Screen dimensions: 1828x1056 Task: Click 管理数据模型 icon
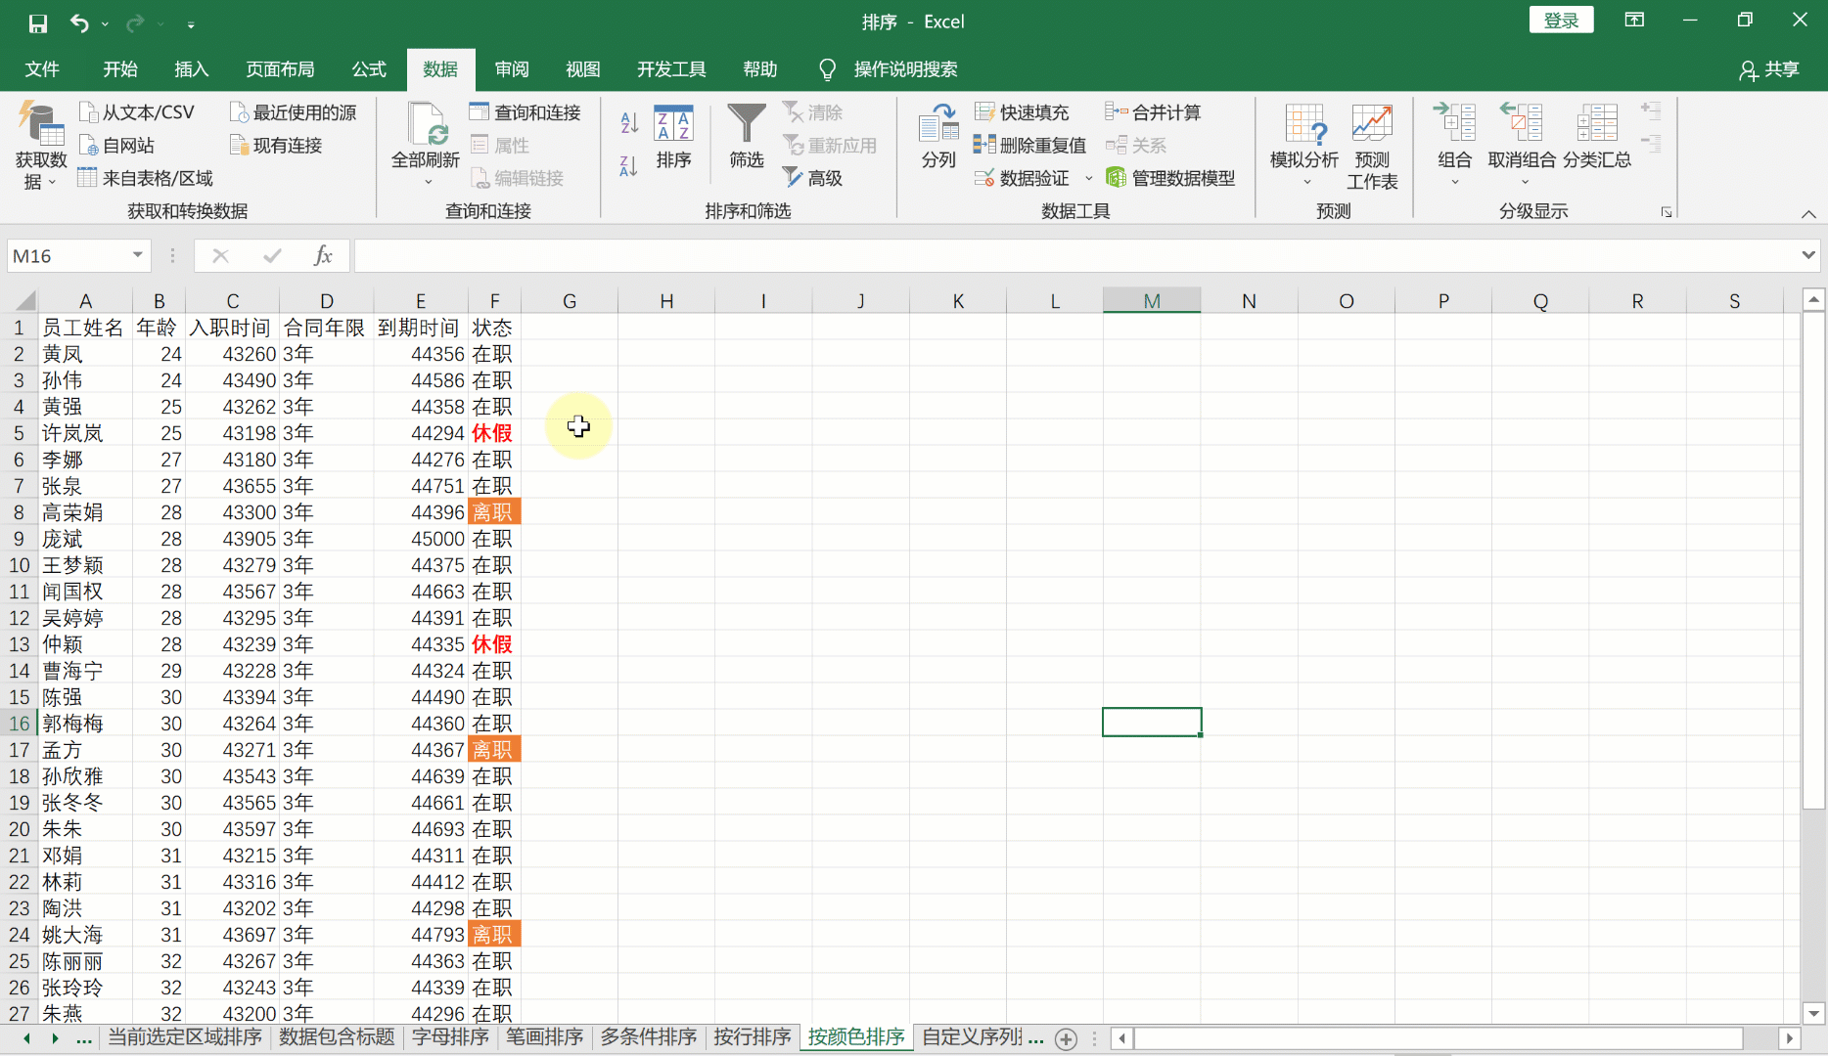[x=1170, y=178]
